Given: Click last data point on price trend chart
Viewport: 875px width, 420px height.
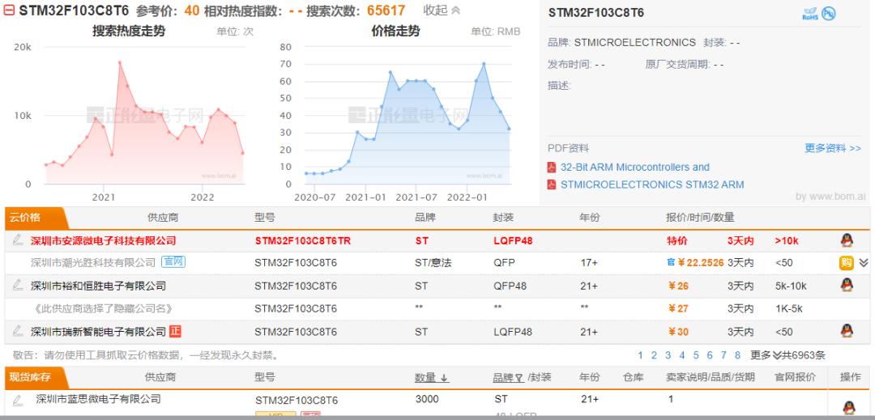Looking at the screenshot, I should tap(509, 129).
